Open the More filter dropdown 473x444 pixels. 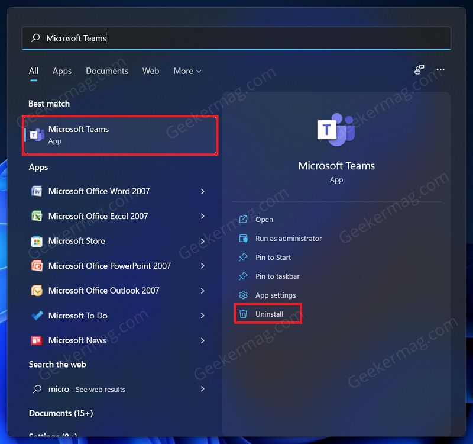coord(187,71)
